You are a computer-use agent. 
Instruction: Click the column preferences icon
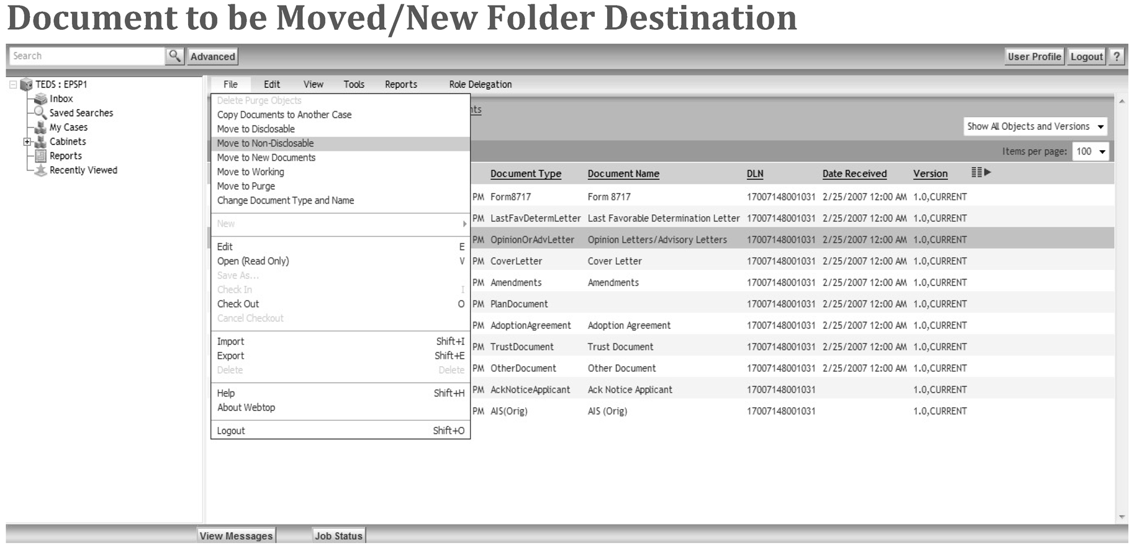980,173
